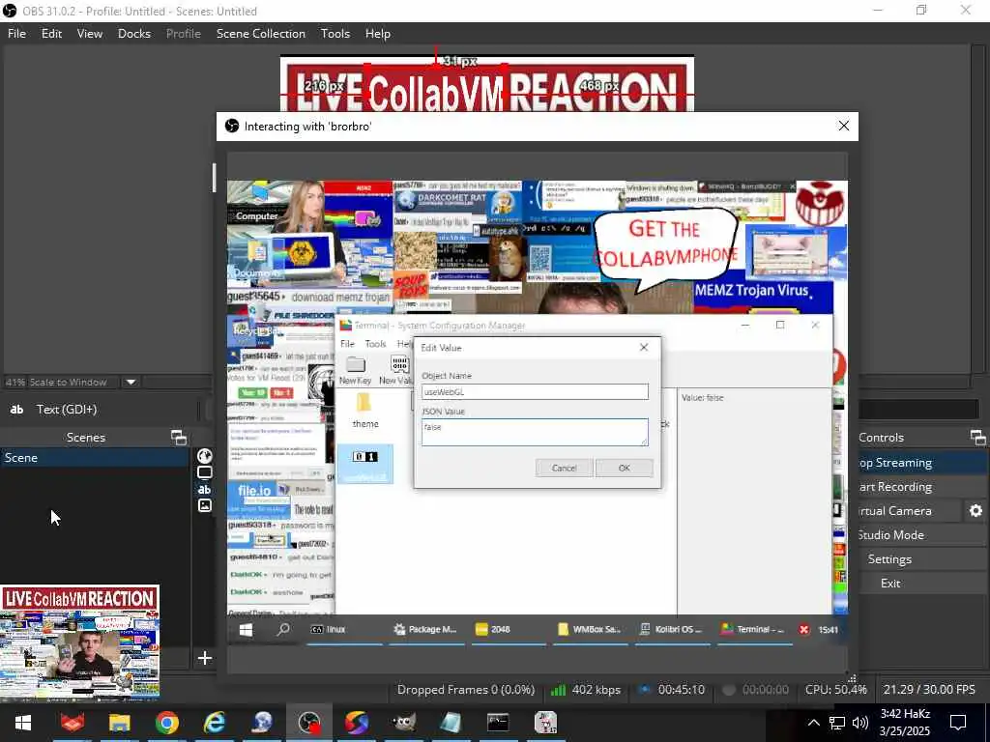Click the 'Dropped Frames 0 (0.0%)' status text
The width and height of the screenshot is (990, 742).
point(466,690)
